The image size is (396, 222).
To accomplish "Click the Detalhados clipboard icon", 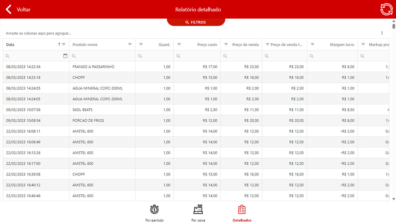I will coord(242,209).
